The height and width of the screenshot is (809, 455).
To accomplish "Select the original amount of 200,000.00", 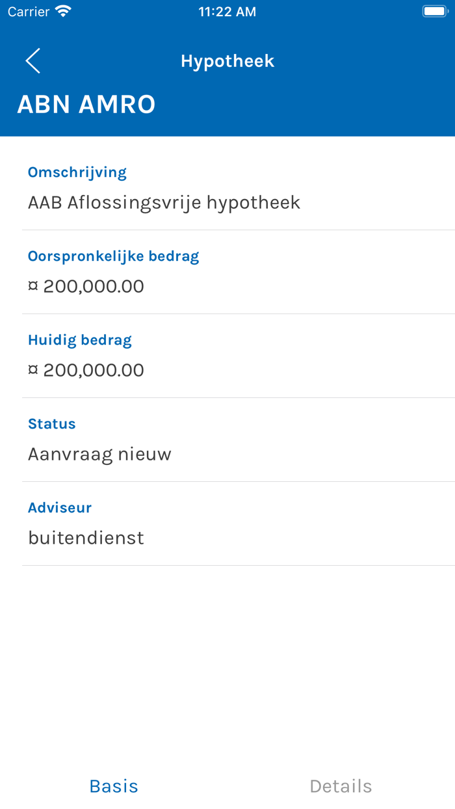I will [85, 286].
